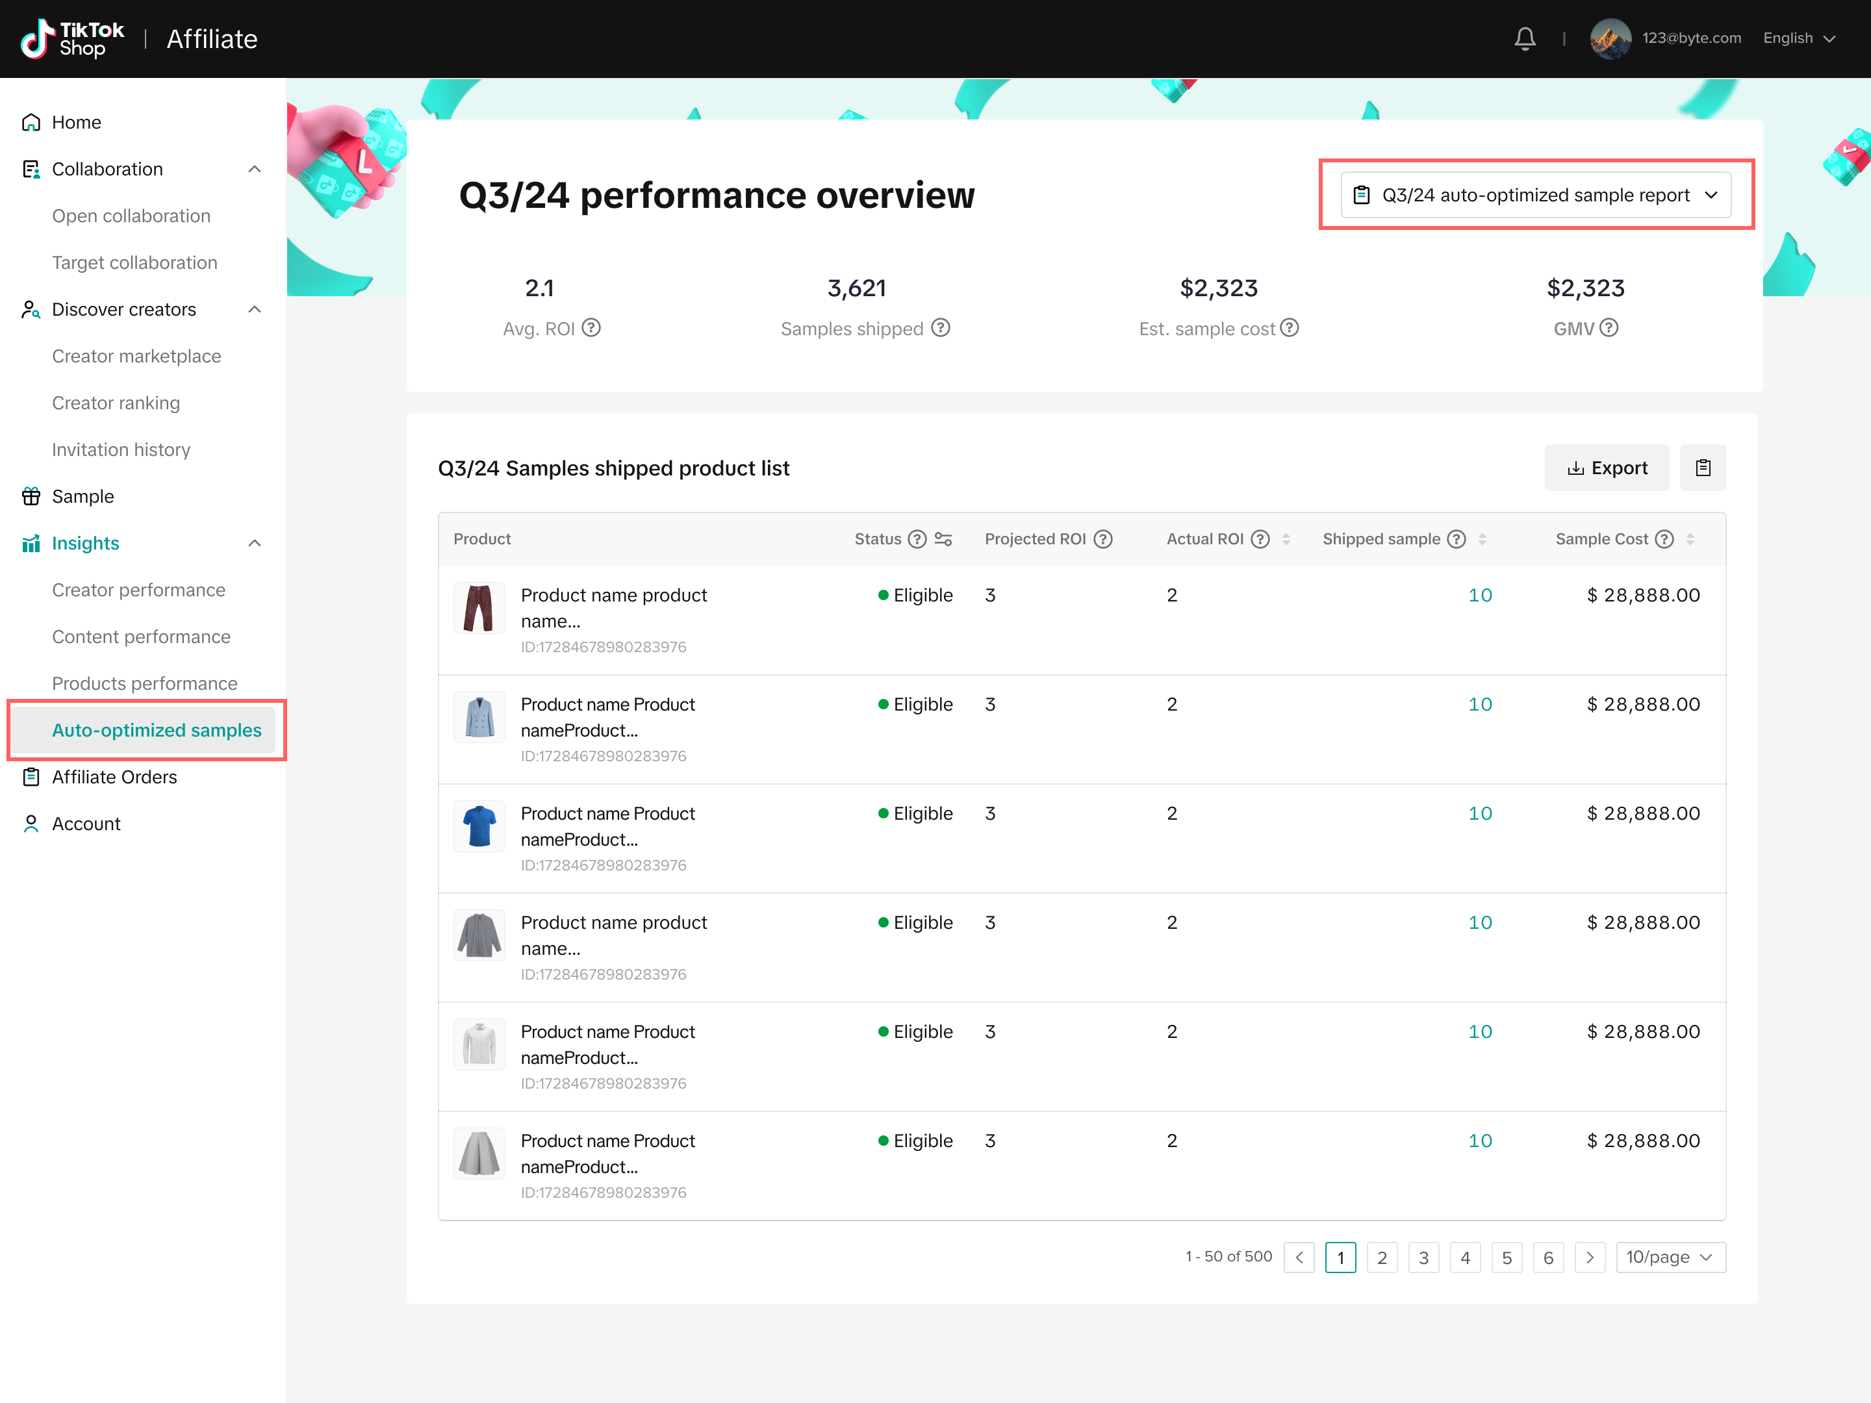1871x1403 pixels.
Task: Click the Export button
Action: point(1606,468)
